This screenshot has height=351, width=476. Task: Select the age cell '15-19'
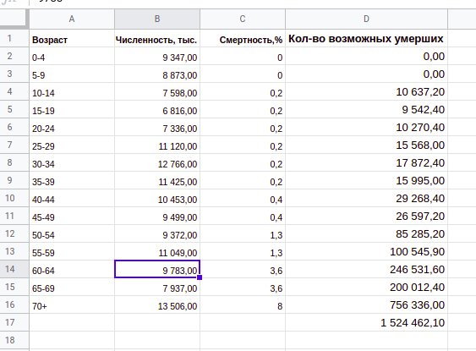point(72,109)
